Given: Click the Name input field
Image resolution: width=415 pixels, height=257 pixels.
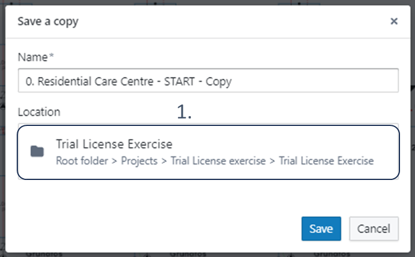Looking at the screenshot, I should coord(207,81).
